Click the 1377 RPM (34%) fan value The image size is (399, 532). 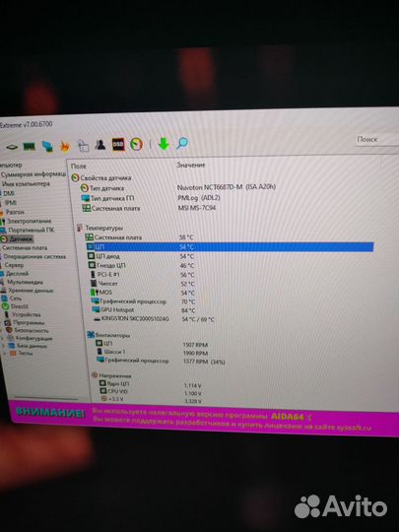[x=204, y=362]
